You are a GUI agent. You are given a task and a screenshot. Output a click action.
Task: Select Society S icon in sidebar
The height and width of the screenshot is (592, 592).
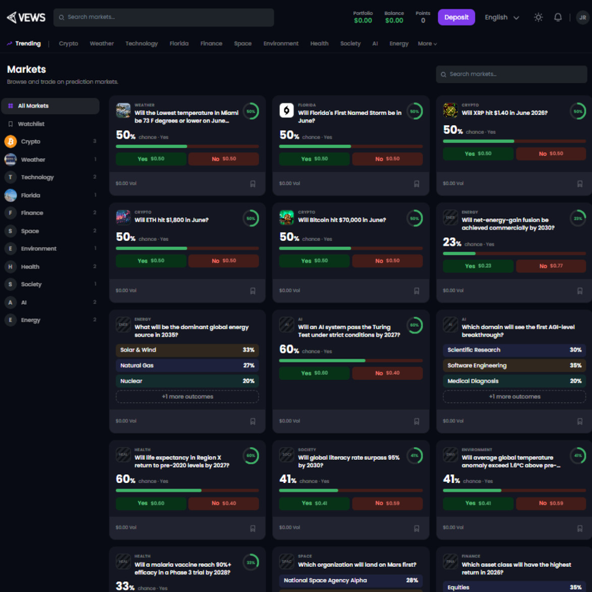coord(10,284)
